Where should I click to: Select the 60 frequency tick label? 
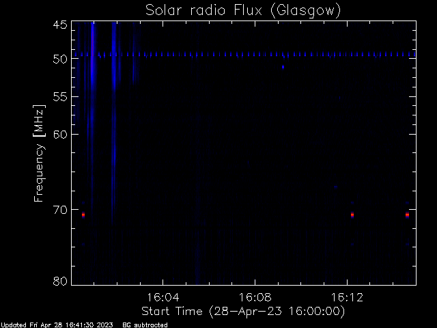[x=60, y=135]
